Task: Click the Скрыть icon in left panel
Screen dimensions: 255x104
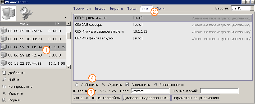Action: (4, 100)
